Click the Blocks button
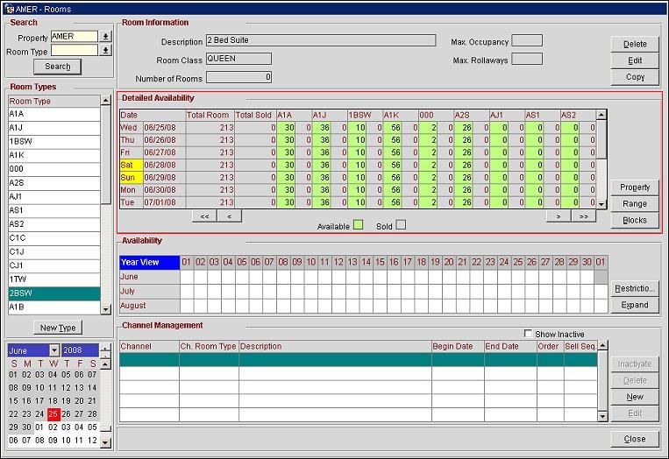The height and width of the screenshot is (459, 669). coord(635,220)
